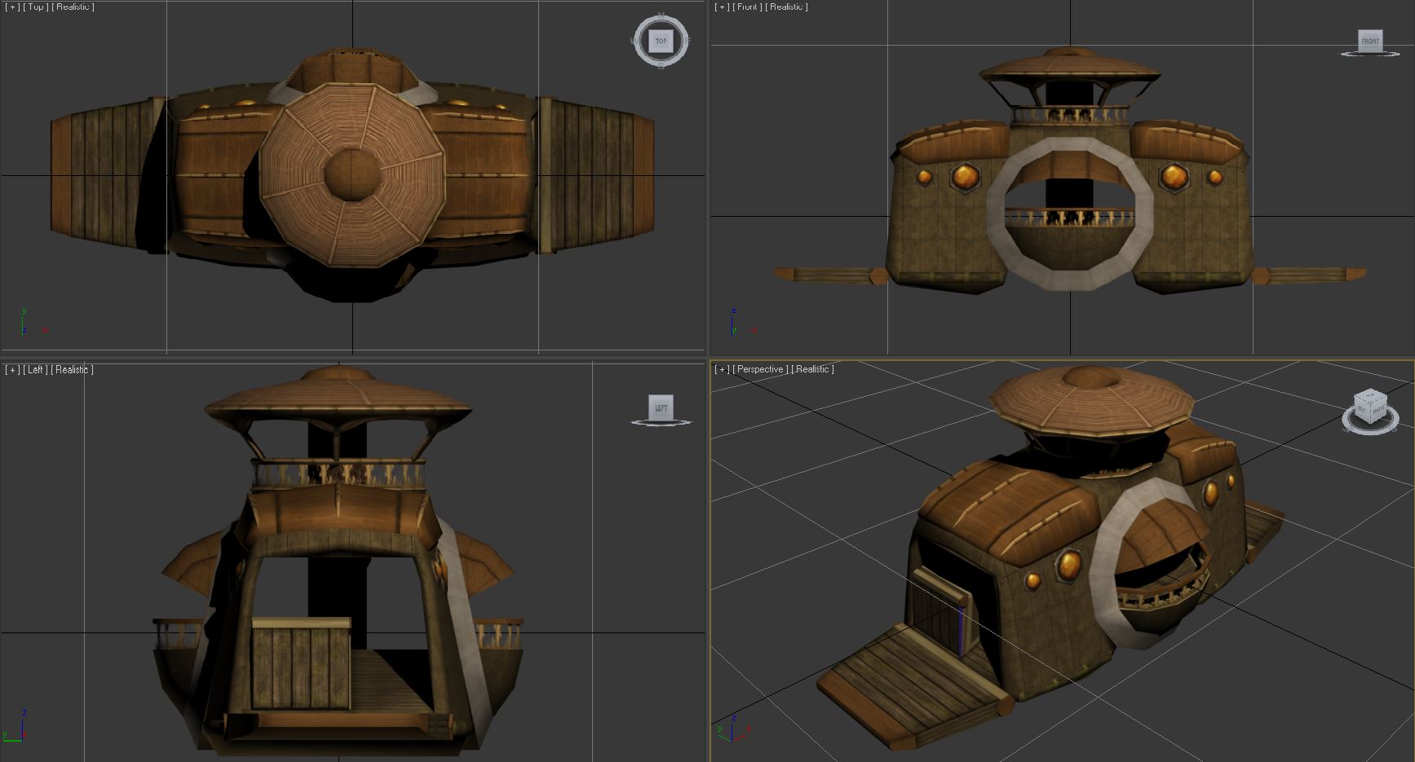Screen dimensions: 1415x762
Task: Click the front face of the Perspective ViewCube
Action: coord(1377,412)
